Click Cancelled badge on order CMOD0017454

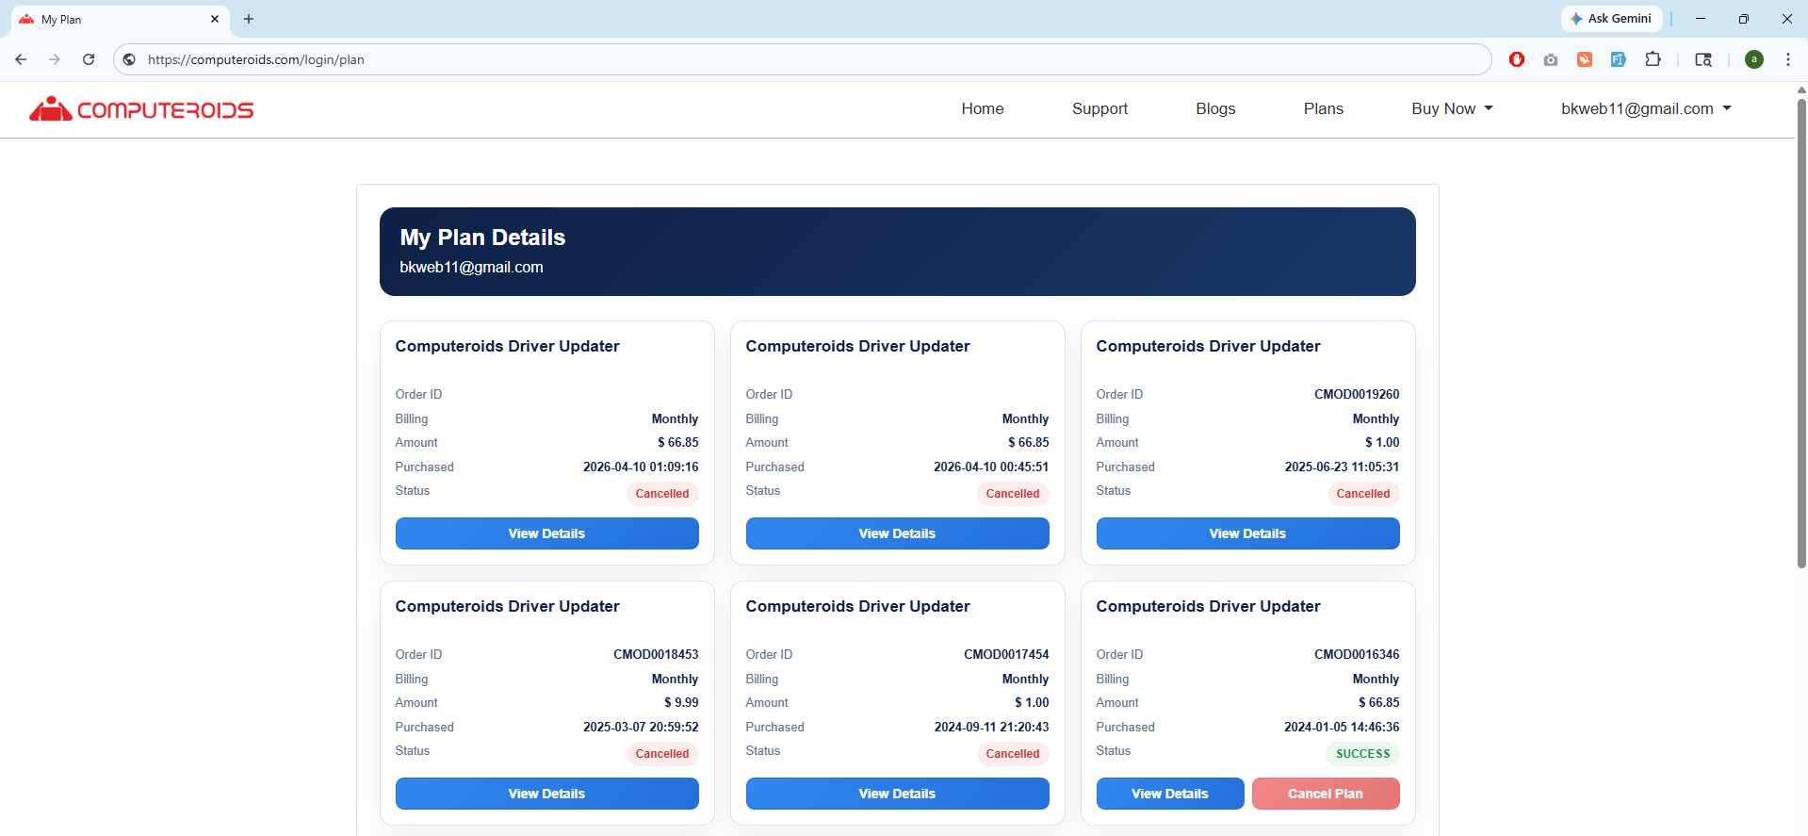click(1013, 754)
